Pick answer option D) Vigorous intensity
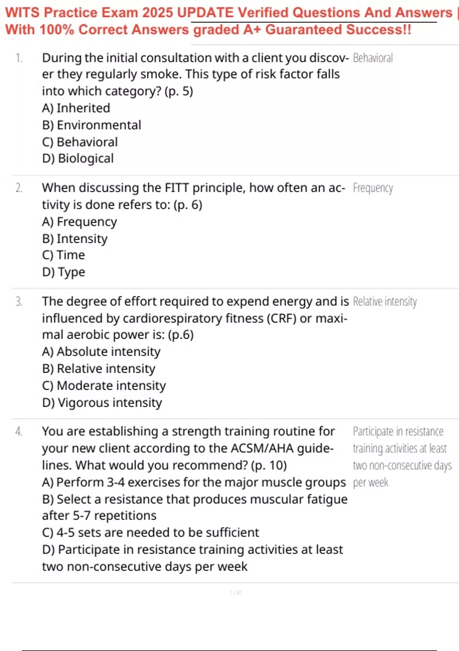Image resolution: width=459 pixels, height=651 pixels. point(102,402)
